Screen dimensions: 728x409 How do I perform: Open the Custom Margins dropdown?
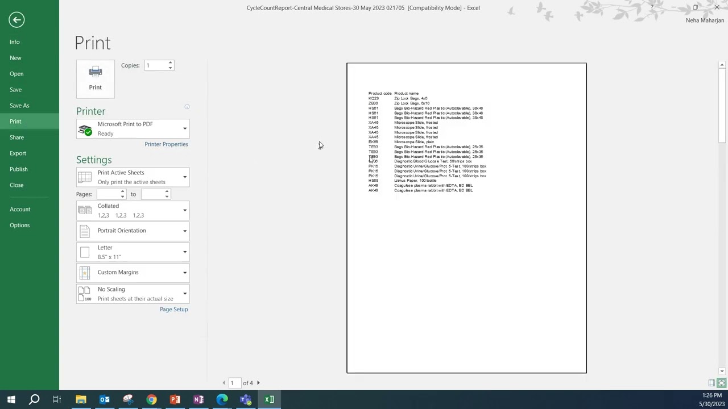[x=133, y=273]
